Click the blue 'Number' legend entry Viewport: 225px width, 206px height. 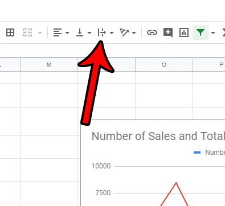pyautogui.click(x=209, y=153)
